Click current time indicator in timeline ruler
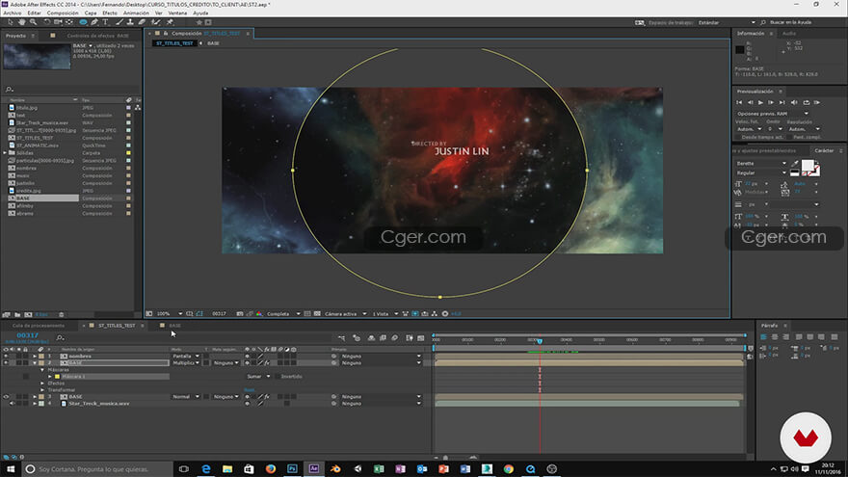This screenshot has height=477, width=848. (x=540, y=341)
